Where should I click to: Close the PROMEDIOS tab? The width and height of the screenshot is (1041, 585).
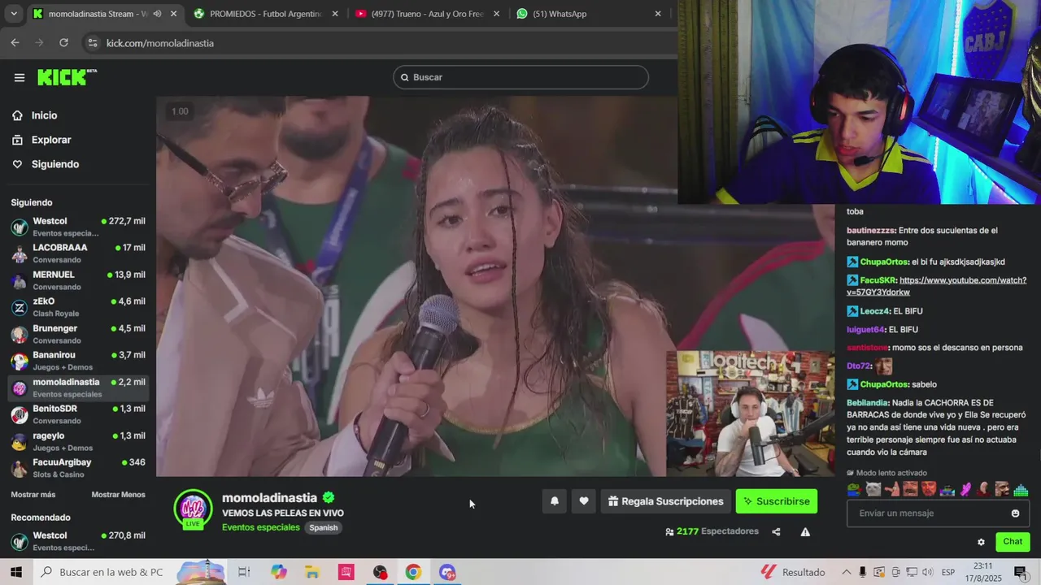coord(334,14)
